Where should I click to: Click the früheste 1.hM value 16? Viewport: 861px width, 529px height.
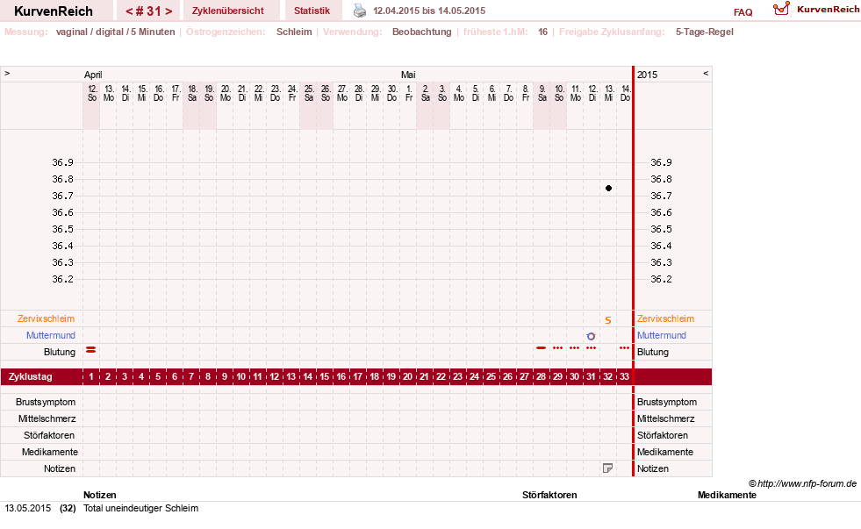click(x=542, y=32)
